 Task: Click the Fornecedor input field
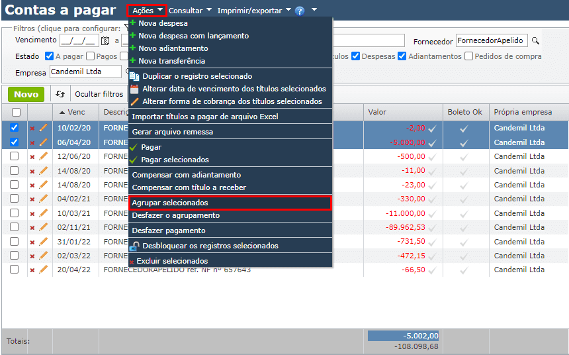click(492, 40)
